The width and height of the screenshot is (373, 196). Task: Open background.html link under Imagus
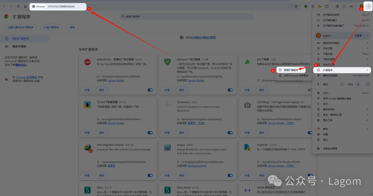(x=197, y=166)
